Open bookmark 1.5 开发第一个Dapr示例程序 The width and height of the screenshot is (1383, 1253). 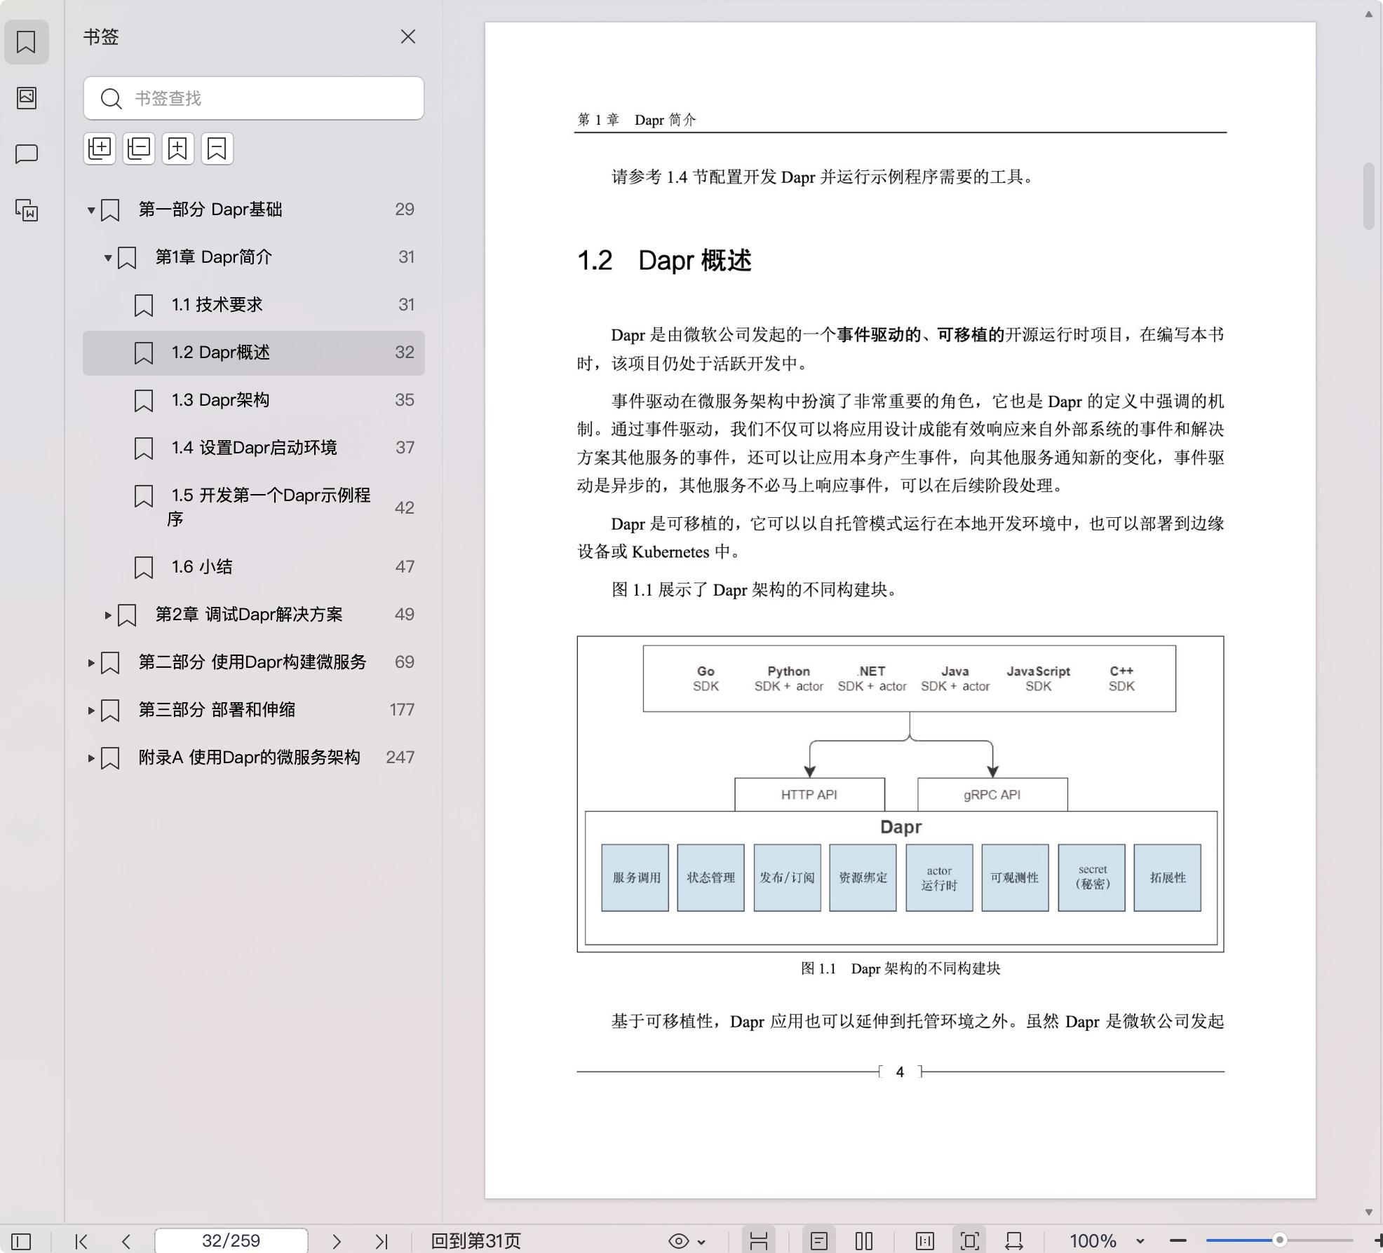pyautogui.click(x=253, y=507)
